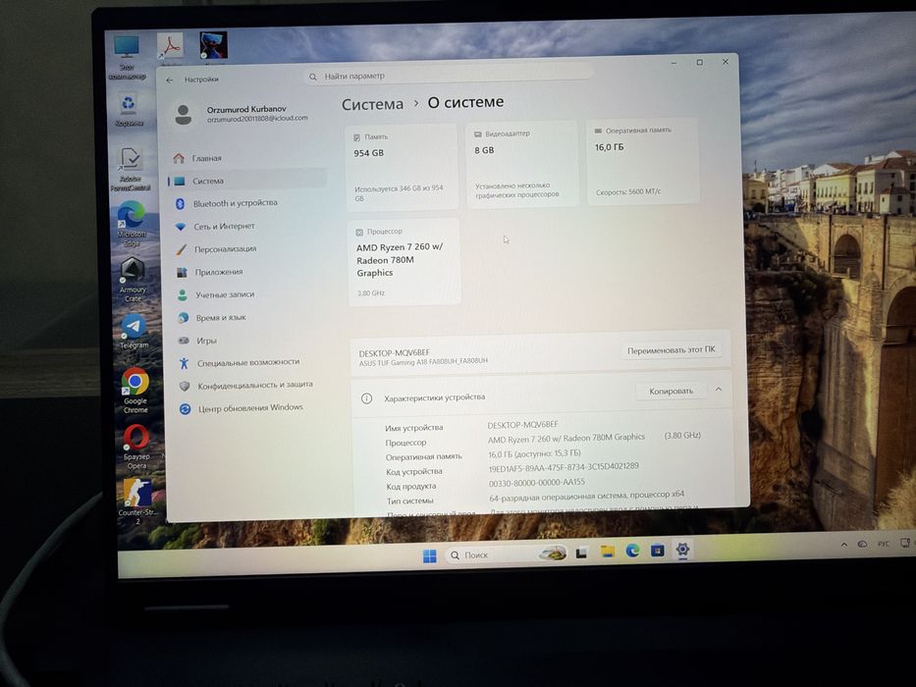The height and width of the screenshot is (687, 916).
Task: Click the РУС language indicator in the tray
Action: [883, 544]
